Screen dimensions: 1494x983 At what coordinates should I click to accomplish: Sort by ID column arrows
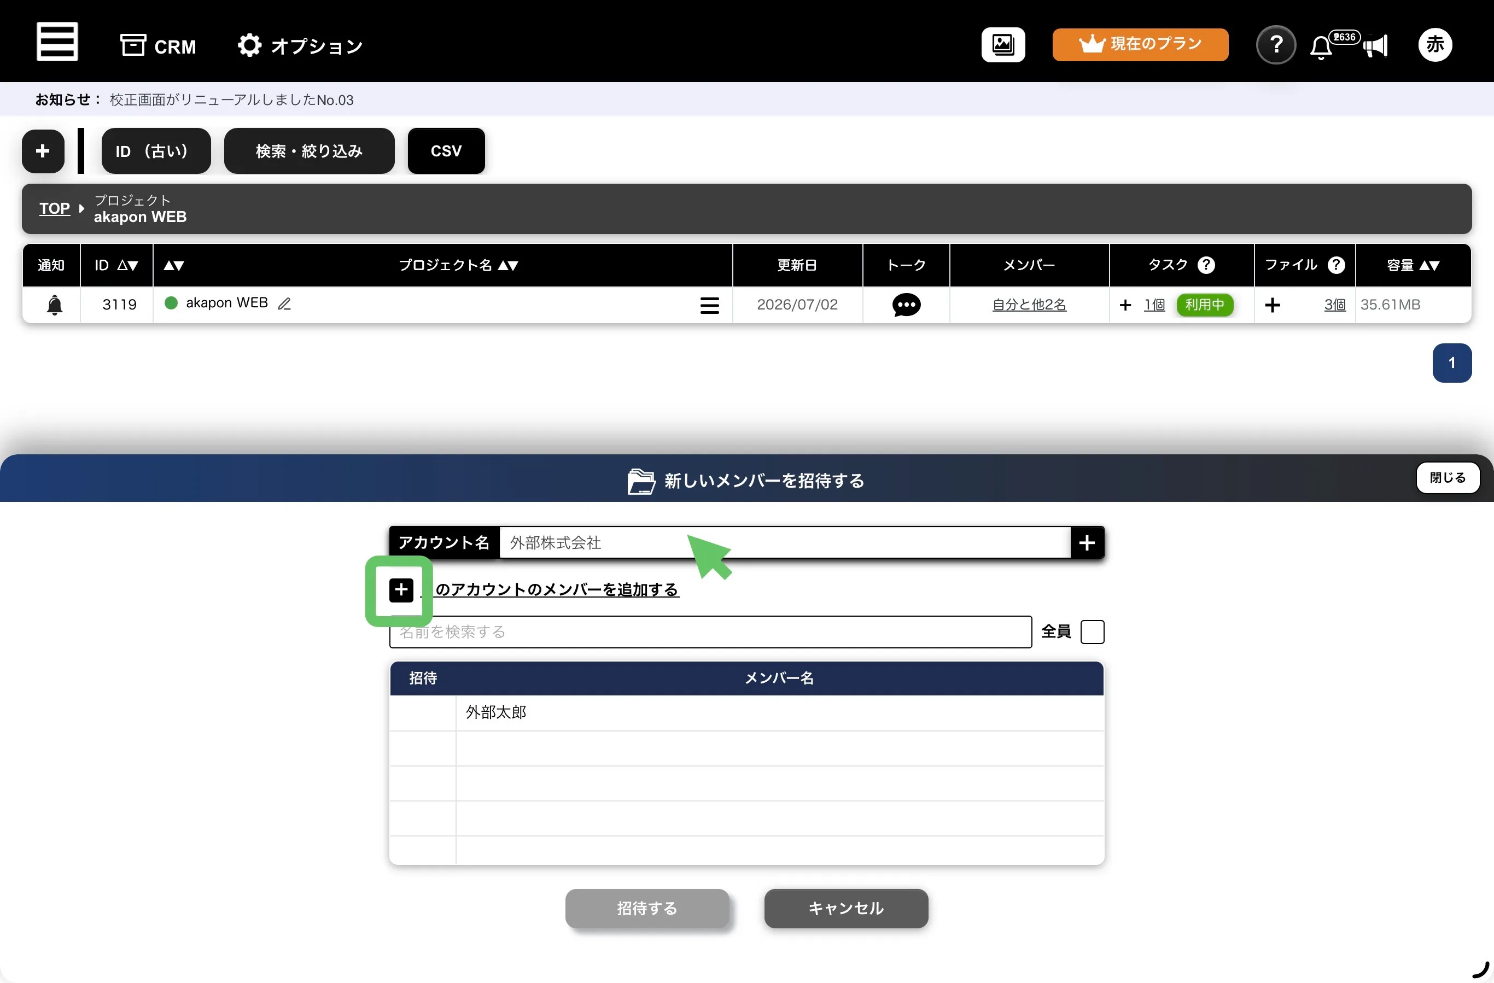pyautogui.click(x=127, y=266)
